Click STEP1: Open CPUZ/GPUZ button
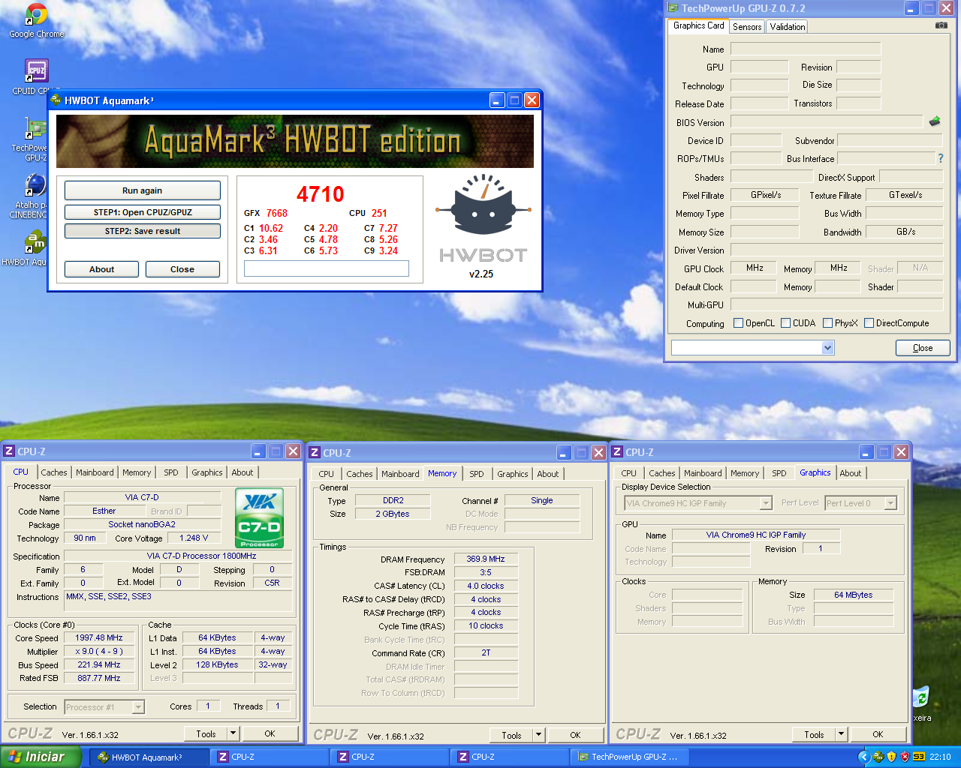 [143, 212]
